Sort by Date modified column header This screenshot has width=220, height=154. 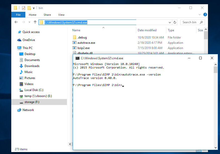pos(147,30)
